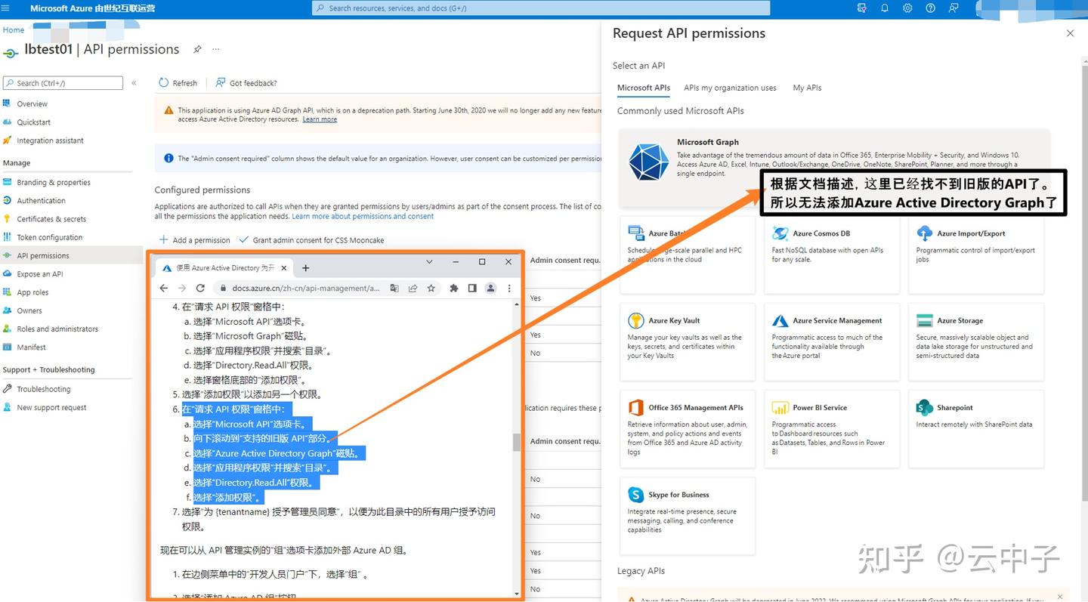Open portal settings gear icon

[x=907, y=8]
